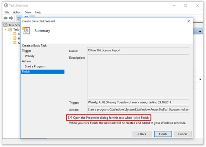This screenshot has height=147, width=206.
Task: Collapse the Actions pane up arrow
Action: [200, 31]
